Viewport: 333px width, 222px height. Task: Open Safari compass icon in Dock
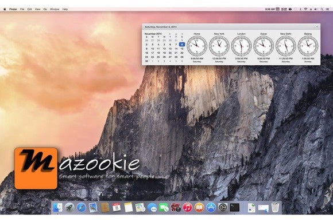coord(81,207)
